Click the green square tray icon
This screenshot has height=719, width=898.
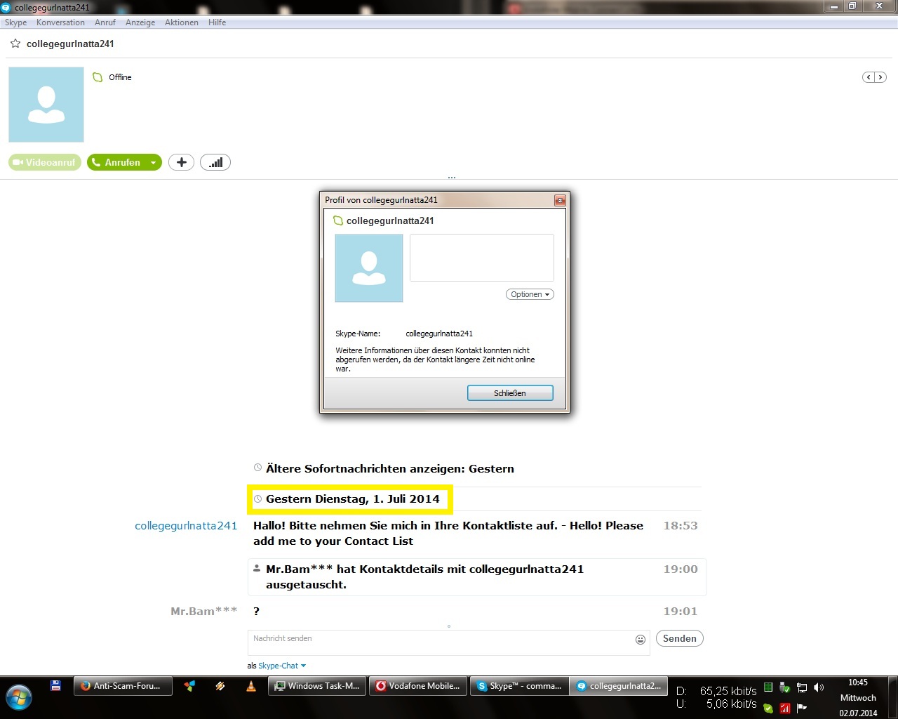pos(768,687)
